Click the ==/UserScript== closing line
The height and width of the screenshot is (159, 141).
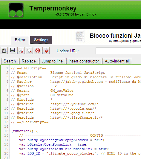[30, 122]
